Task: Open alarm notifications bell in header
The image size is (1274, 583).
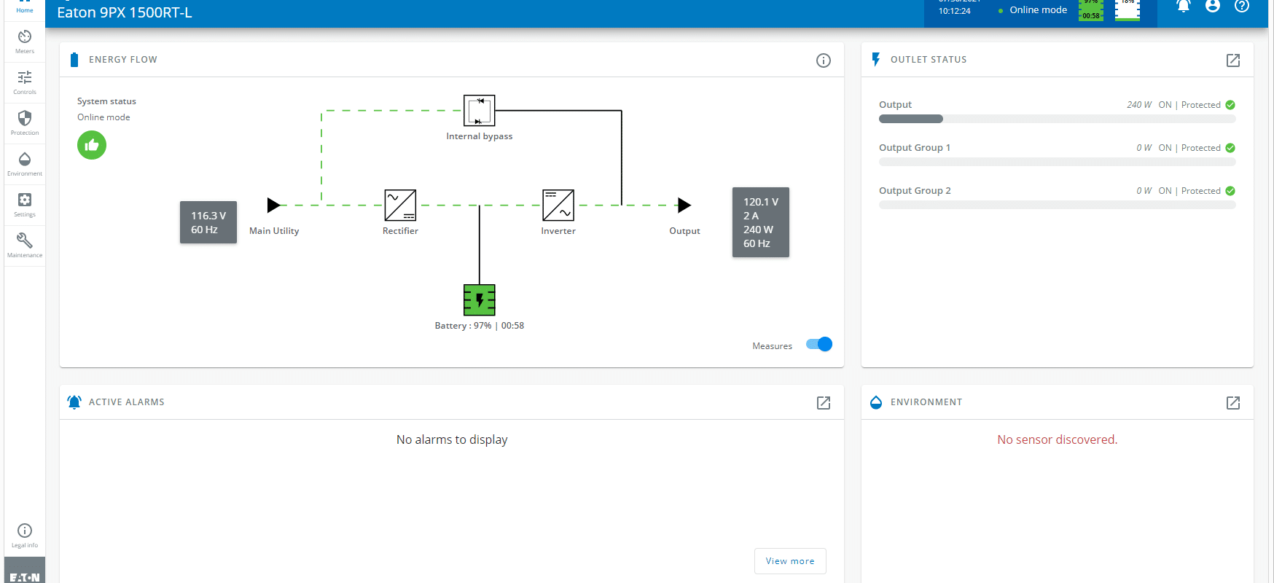Action: click(x=1184, y=7)
